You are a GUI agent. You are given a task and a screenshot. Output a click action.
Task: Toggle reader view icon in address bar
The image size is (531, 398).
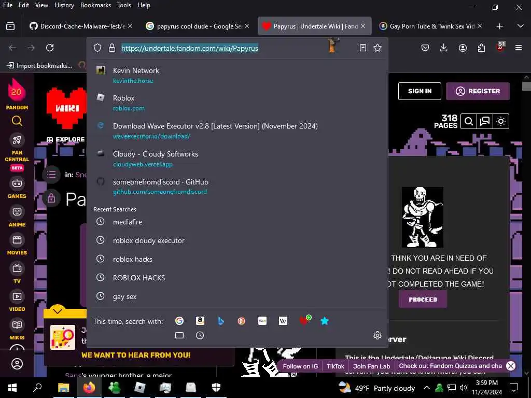point(362,48)
